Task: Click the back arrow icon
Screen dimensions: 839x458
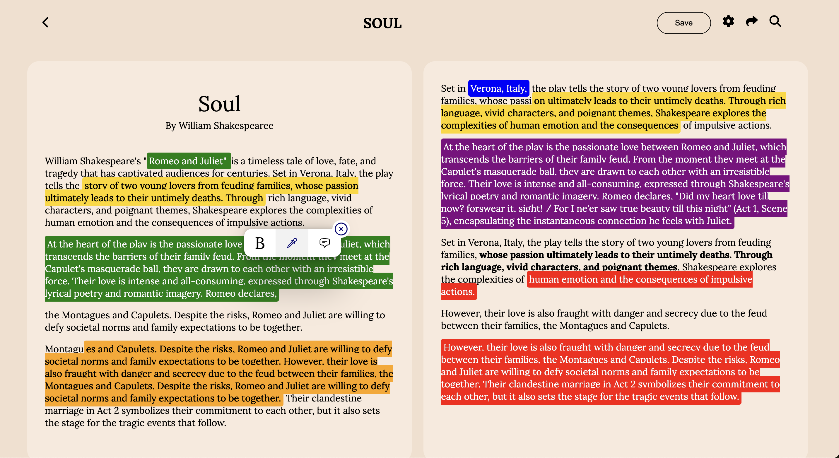Action: [x=46, y=23]
